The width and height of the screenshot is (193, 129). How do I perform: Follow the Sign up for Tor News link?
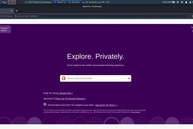(106, 105)
